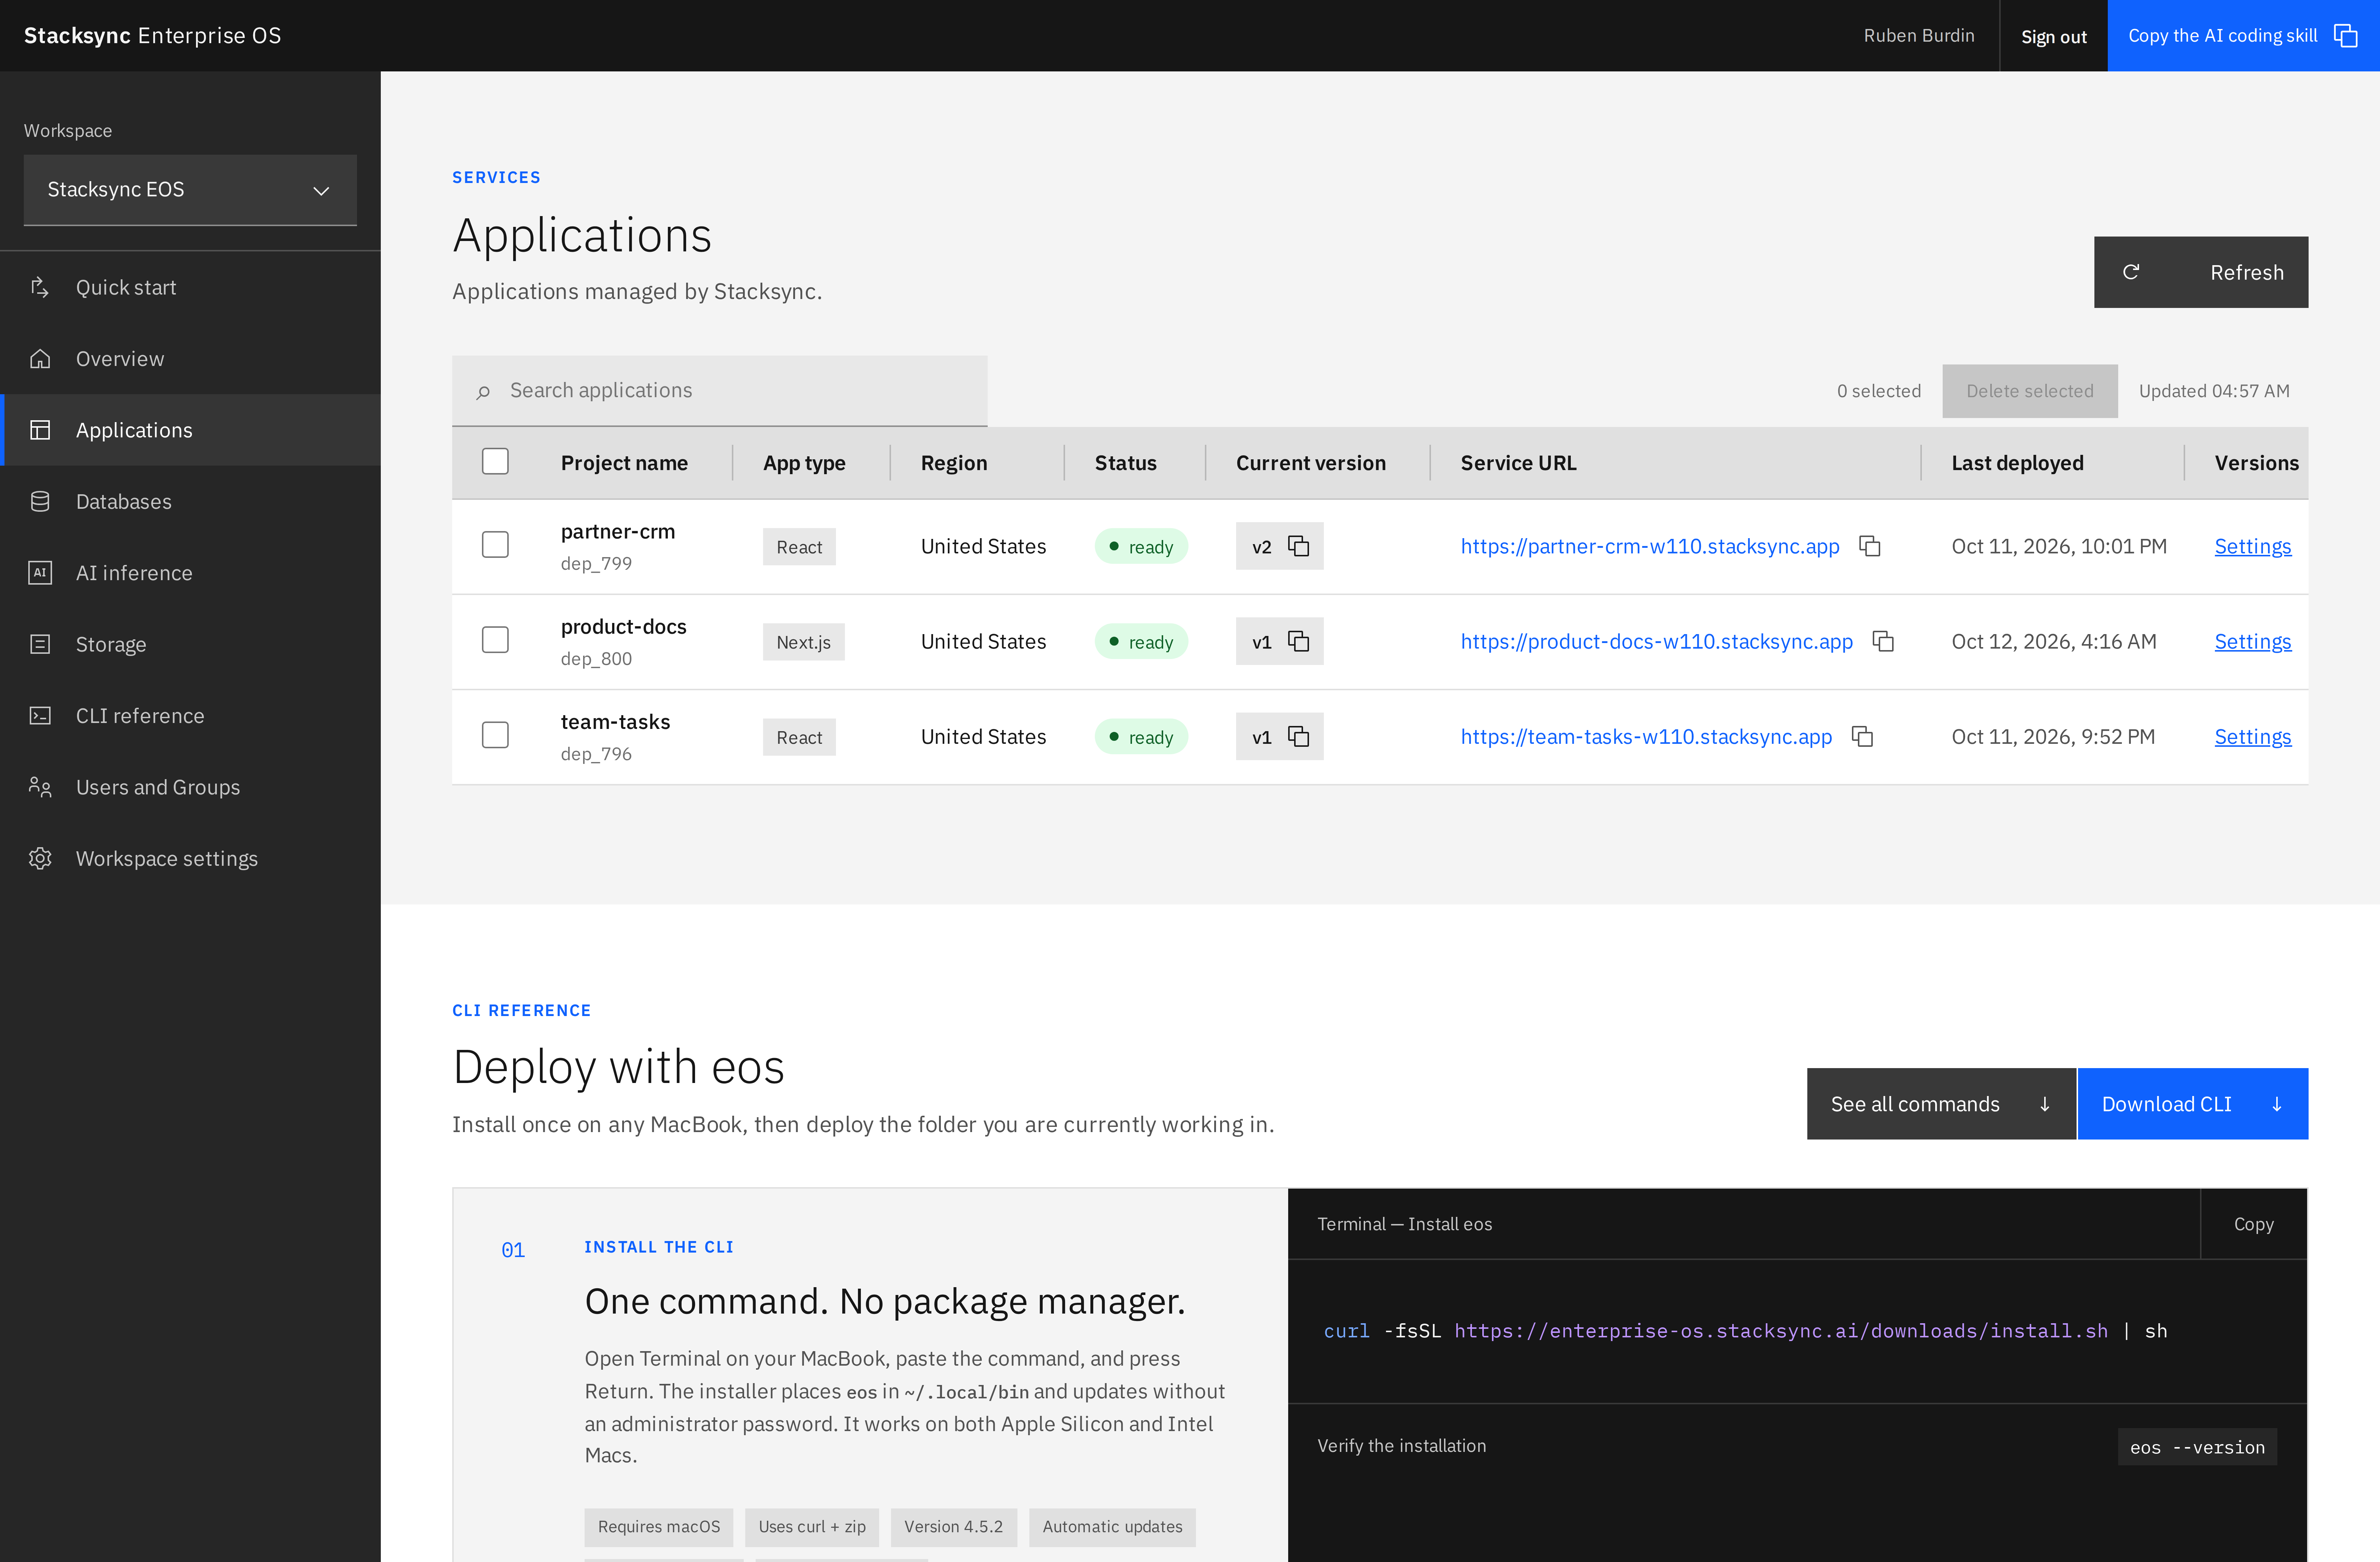Select the partner-crm row checkbox

tap(495, 544)
